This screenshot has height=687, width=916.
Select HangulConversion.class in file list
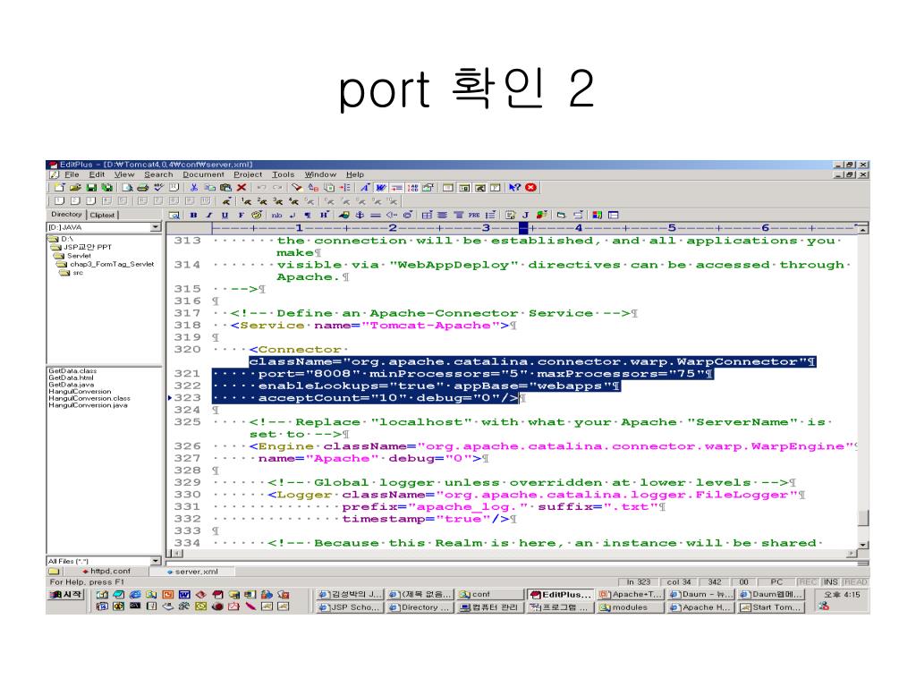[89, 398]
